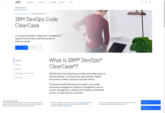Click the 'DevOps Code ClearCase' breadcrumb text
The image size is (165, 113).
click(x=38, y=14)
